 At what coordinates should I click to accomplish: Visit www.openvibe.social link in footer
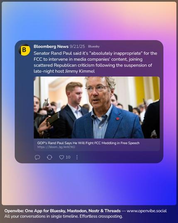(x=146, y=211)
